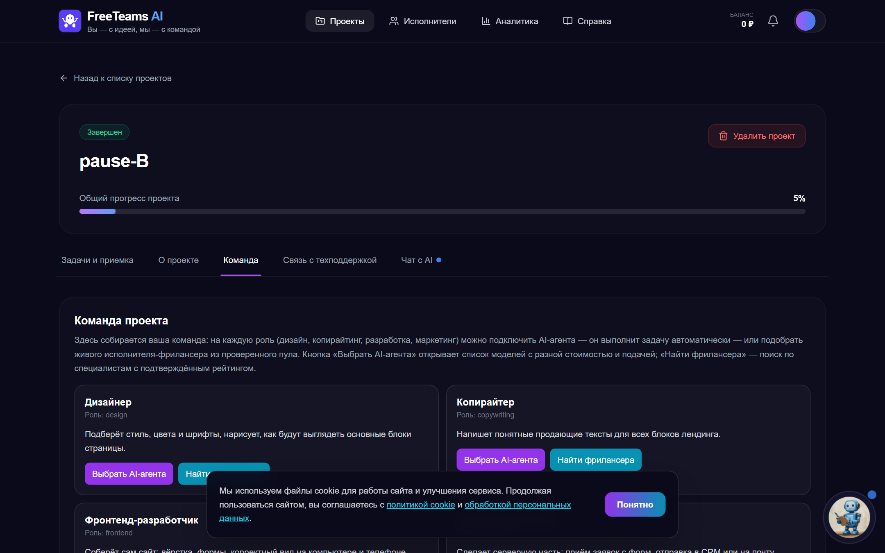Open the обработкой персональных данных link
The height and width of the screenshot is (553, 885).
tap(517, 505)
